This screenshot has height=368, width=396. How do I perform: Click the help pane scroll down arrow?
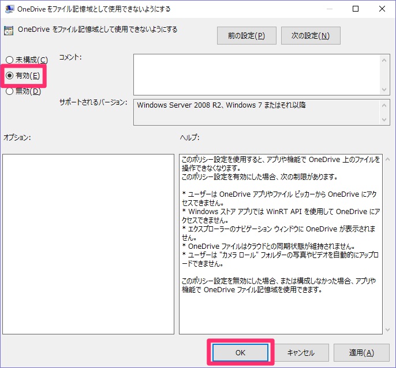(x=388, y=330)
